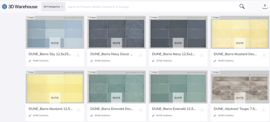Download the DUNE_Barro Navy Decor model

coord(141,55)
